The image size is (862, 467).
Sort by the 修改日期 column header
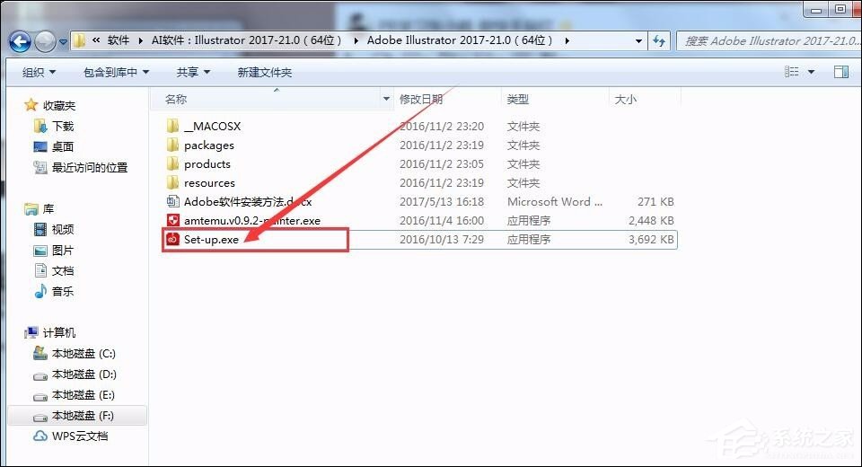coord(420,99)
